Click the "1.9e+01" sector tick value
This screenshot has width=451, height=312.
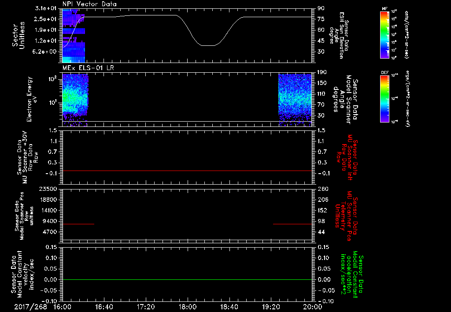point(46,30)
